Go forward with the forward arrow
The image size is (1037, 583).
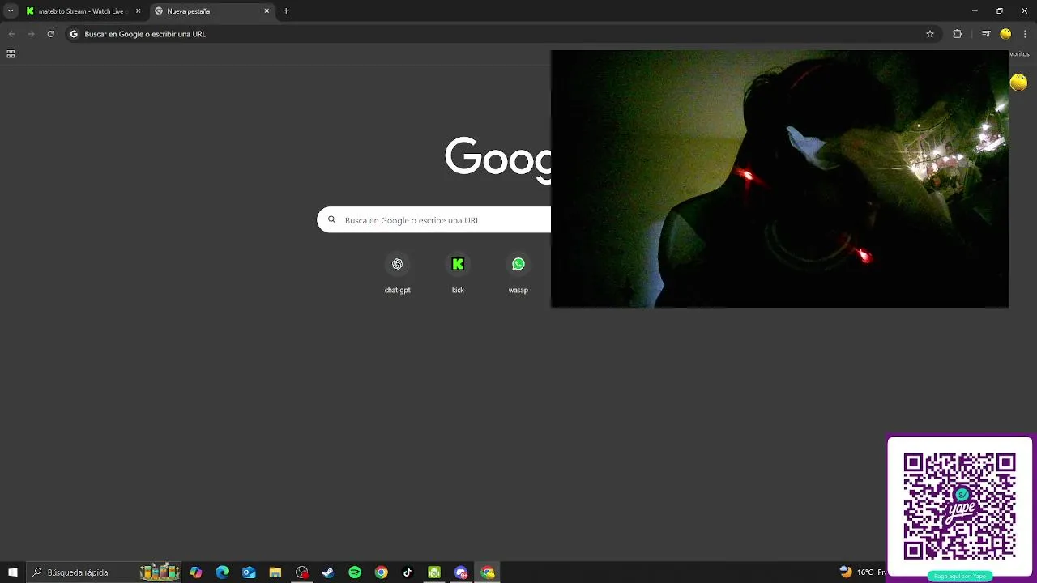(x=31, y=34)
